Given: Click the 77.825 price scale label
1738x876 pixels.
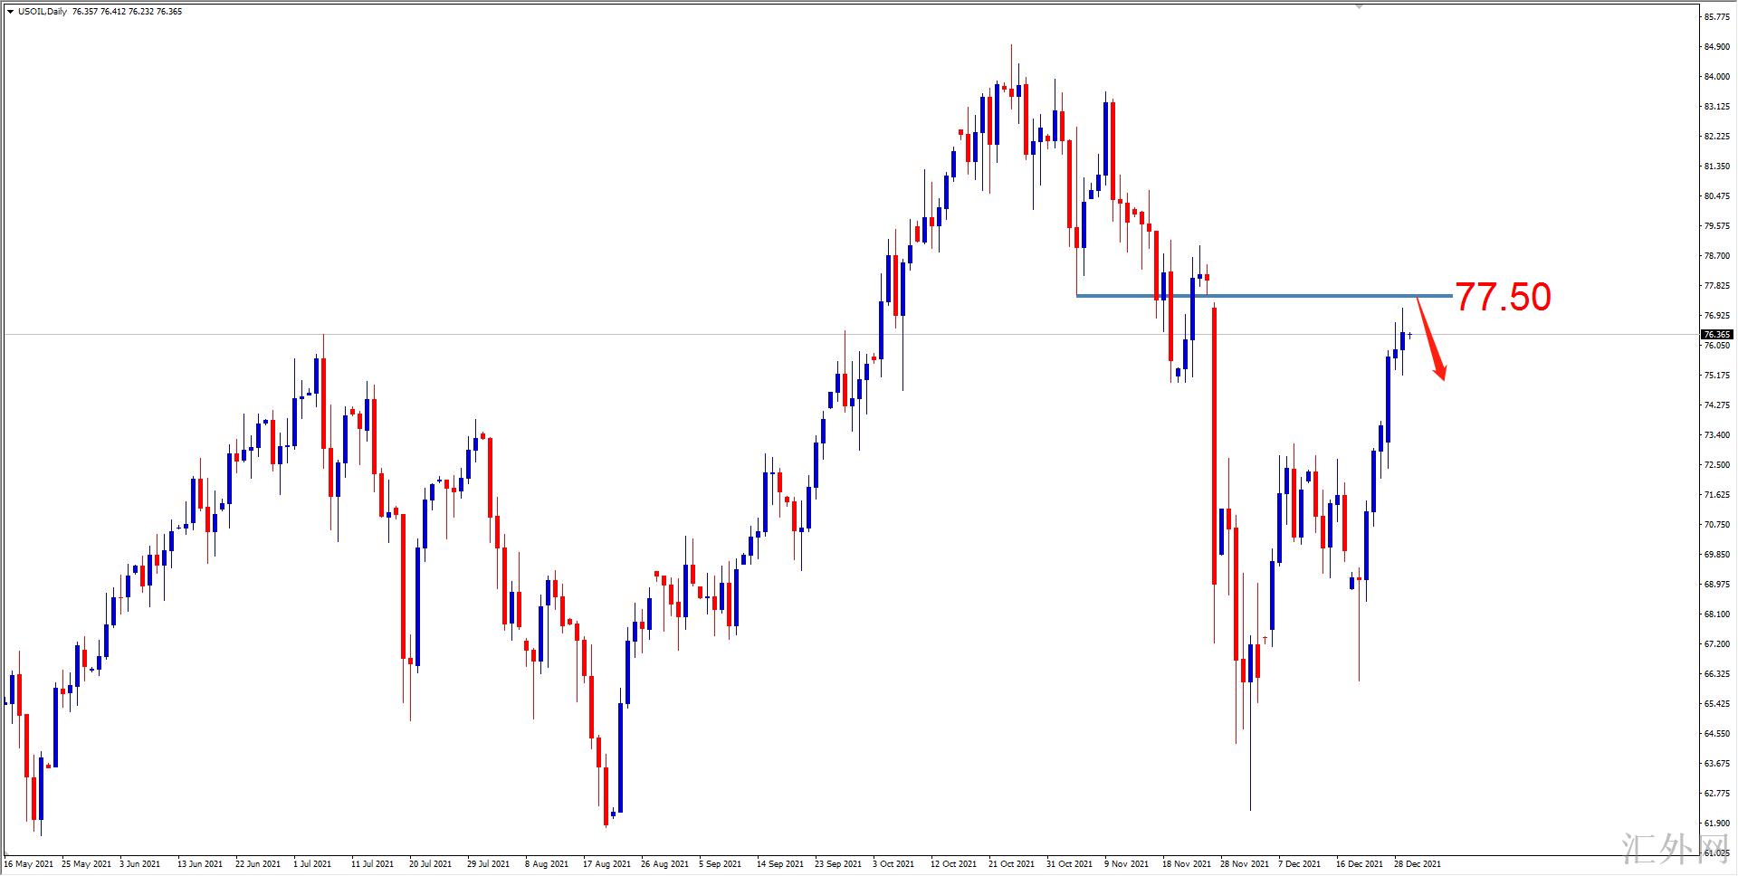Looking at the screenshot, I should [x=1716, y=286].
